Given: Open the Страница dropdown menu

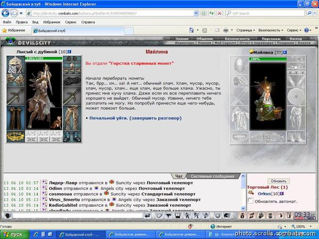Looking at the screenshot, I should pos(245,30).
